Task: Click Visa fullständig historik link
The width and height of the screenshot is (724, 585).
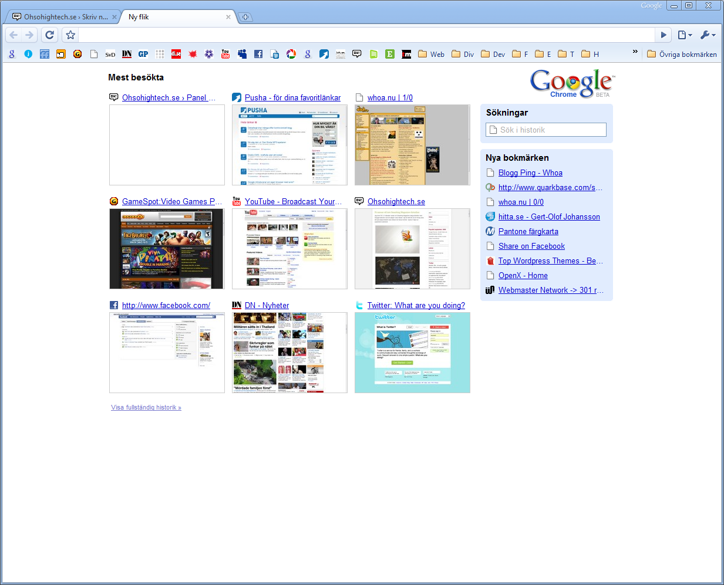Action: [x=146, y=407]
